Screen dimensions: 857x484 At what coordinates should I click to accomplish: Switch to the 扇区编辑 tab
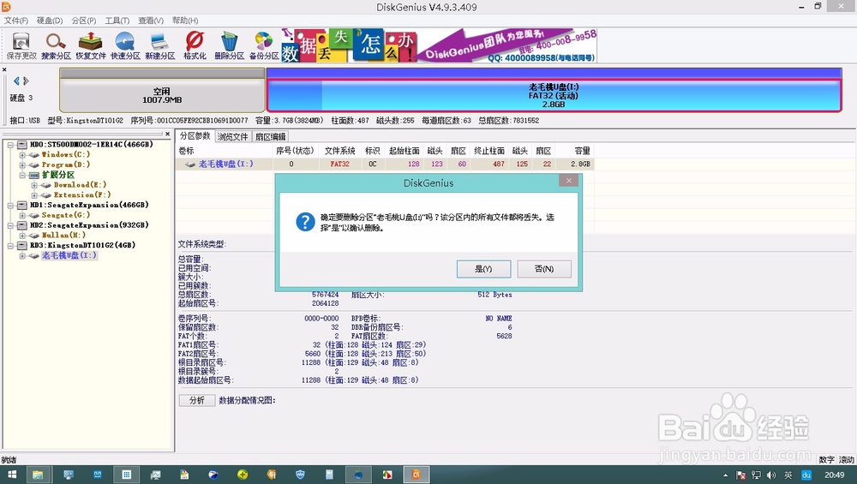271,136
